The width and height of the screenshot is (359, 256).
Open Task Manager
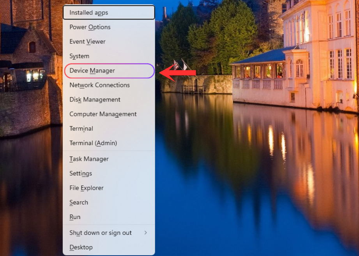point(109,159)
